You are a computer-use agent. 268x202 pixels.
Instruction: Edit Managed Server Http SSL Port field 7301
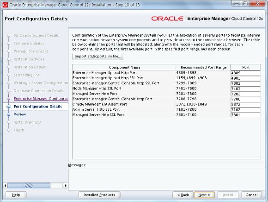pos(245,115)
